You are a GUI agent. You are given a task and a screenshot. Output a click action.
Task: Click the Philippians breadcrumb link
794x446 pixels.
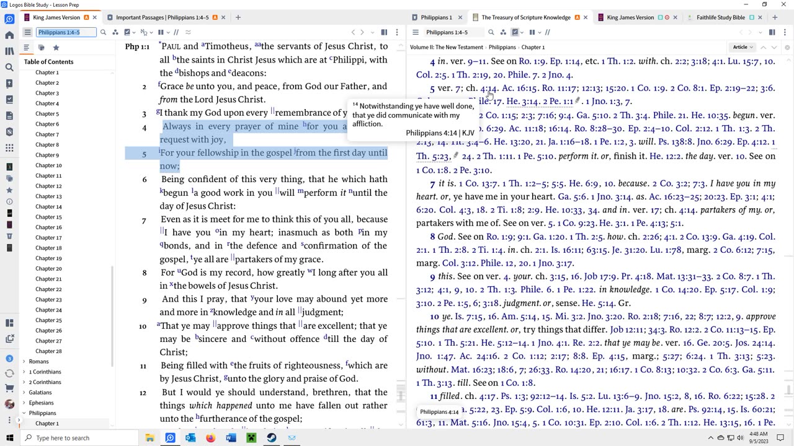tap(502, 47)
